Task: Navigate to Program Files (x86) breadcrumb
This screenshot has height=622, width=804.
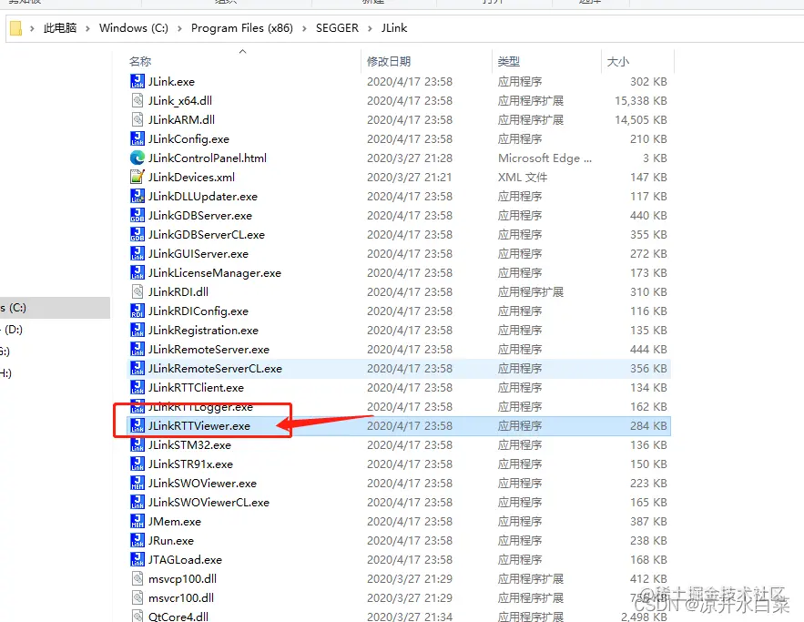Action: pyautogui.click(x=242, y=27)
